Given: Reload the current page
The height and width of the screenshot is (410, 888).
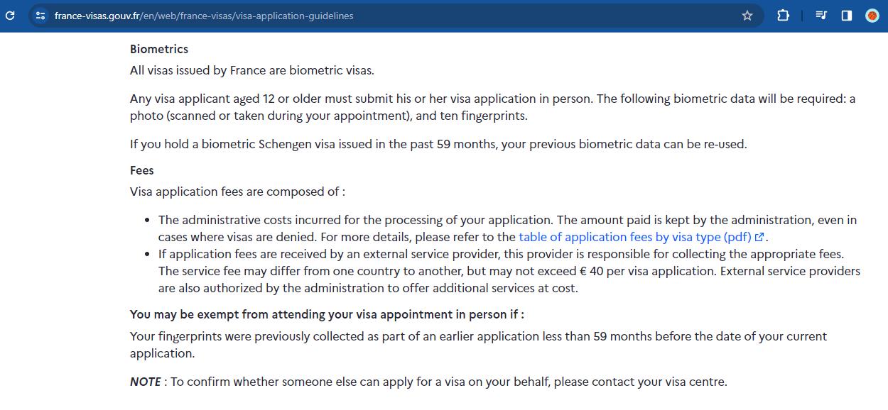Looking at the screenshot, I should pos(10,15).
